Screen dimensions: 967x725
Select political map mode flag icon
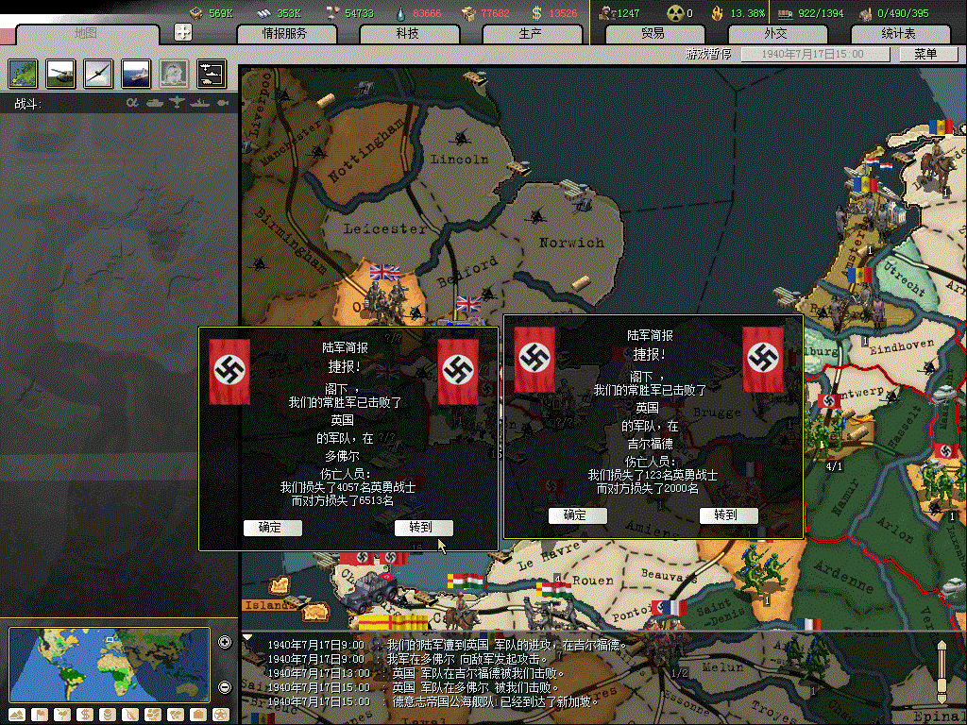tap(40, 716)
